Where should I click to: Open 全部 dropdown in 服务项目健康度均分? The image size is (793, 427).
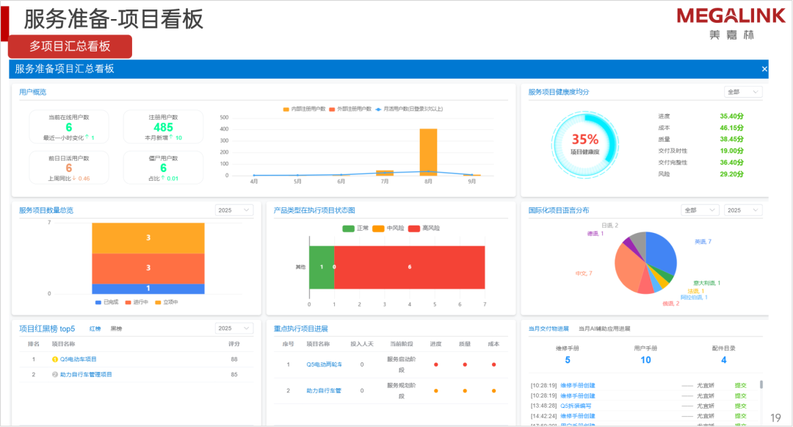743,92
